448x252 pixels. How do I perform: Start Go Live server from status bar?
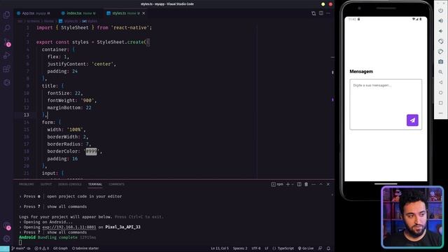306,248
